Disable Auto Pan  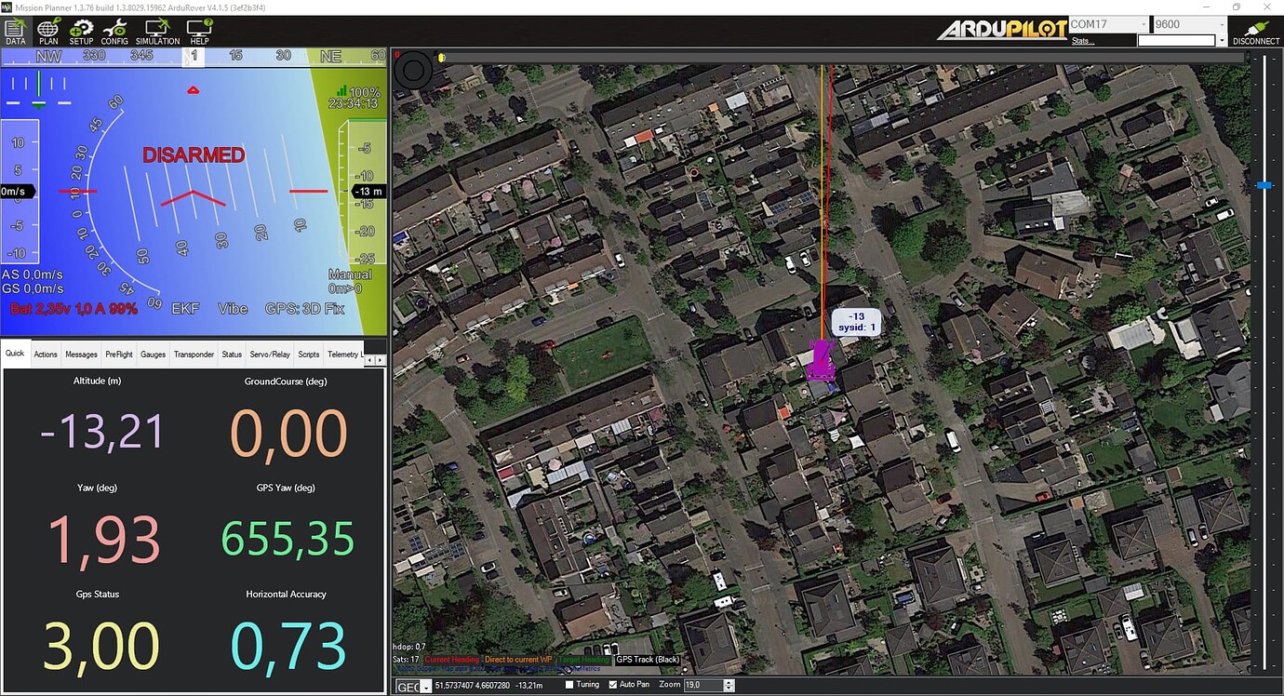point(611,684)
